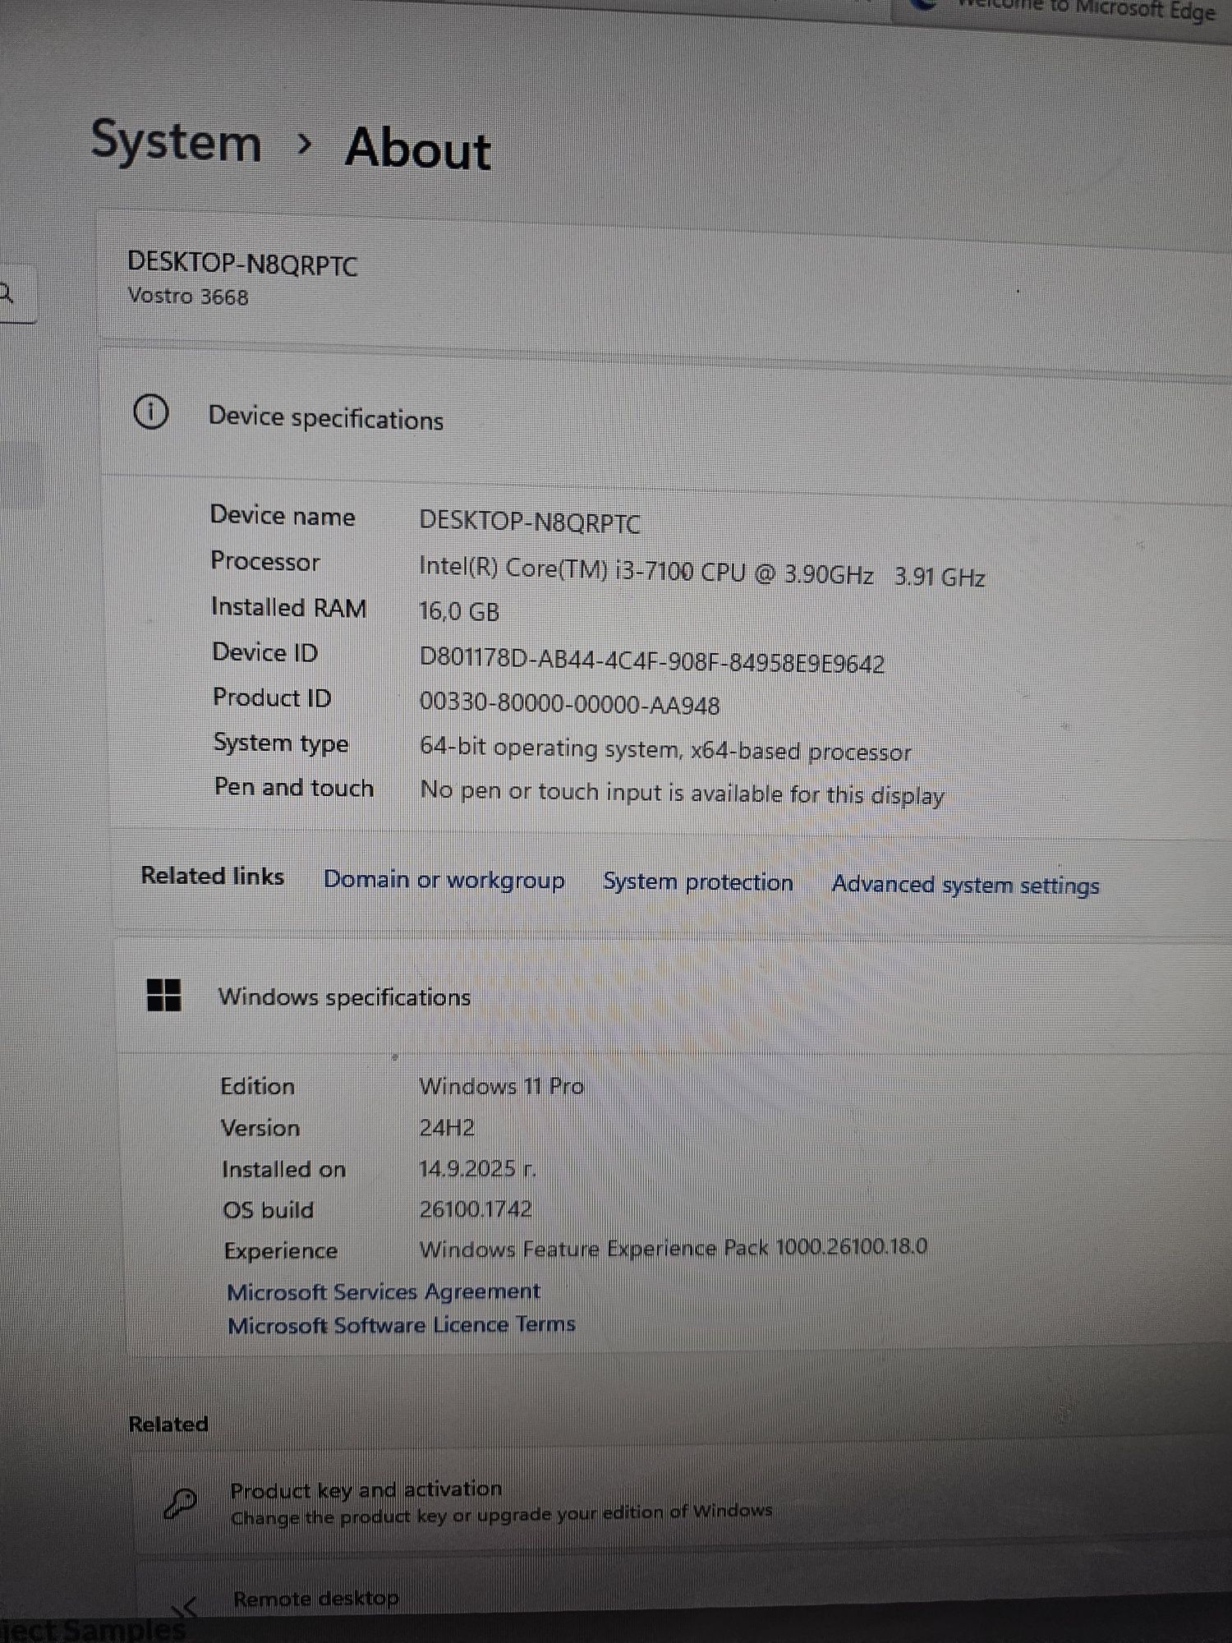This screenshot has width=1232, height=1643.
Task: Click the Pen and touch label
Action: point(294,787)
